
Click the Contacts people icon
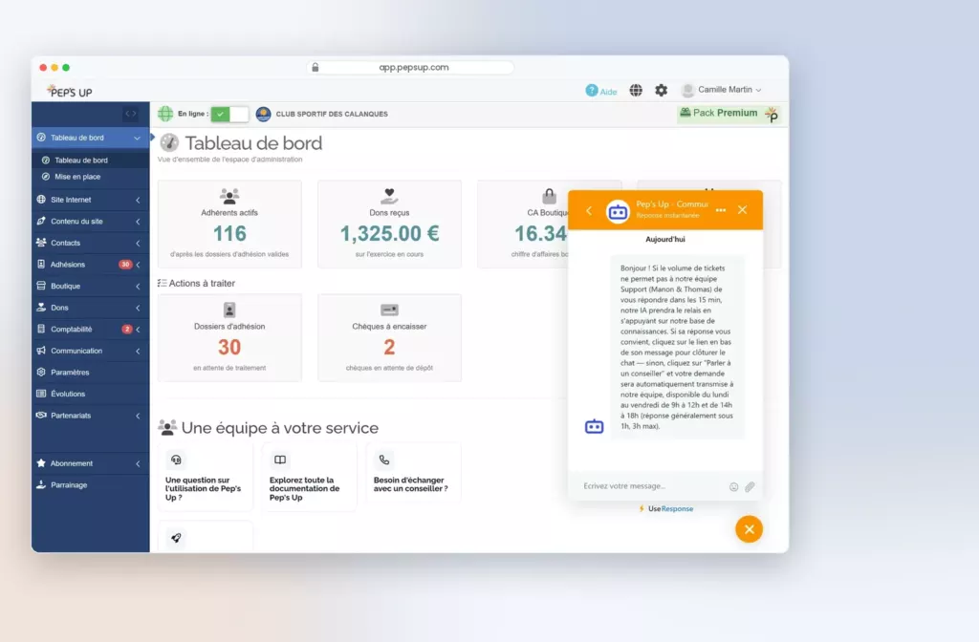(41, 243)
